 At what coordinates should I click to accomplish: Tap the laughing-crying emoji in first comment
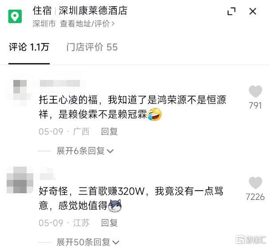point(154,114)
